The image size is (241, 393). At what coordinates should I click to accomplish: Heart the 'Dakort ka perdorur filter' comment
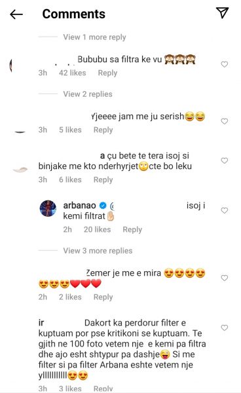(x=224, y=328)
